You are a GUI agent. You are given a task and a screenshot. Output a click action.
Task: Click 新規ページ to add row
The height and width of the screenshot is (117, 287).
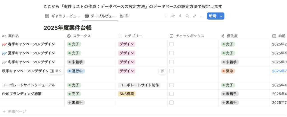pyautogui.click(x=17, y=111)
